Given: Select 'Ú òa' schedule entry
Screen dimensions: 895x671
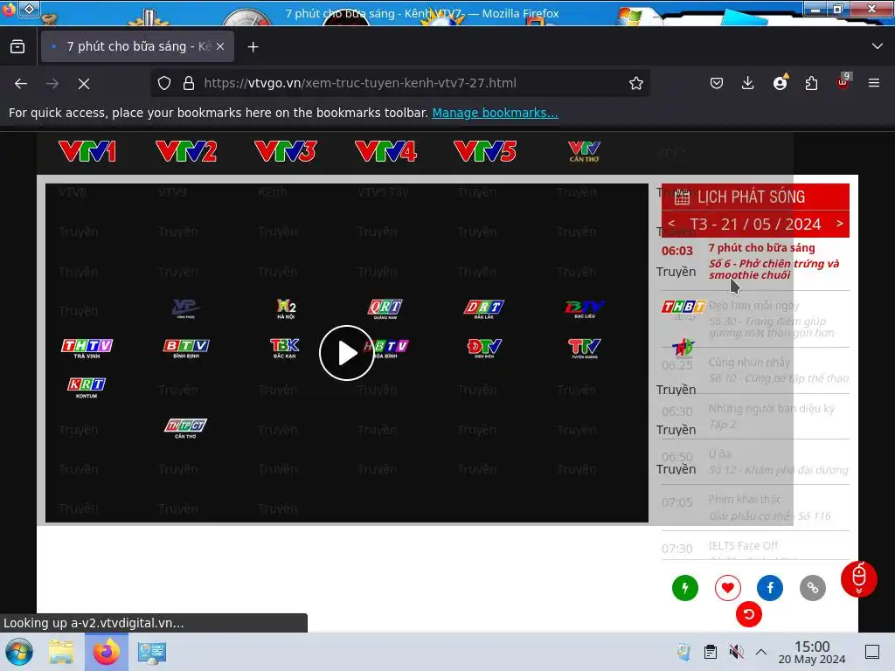Looking at the screenshot, I should (755, 462).
